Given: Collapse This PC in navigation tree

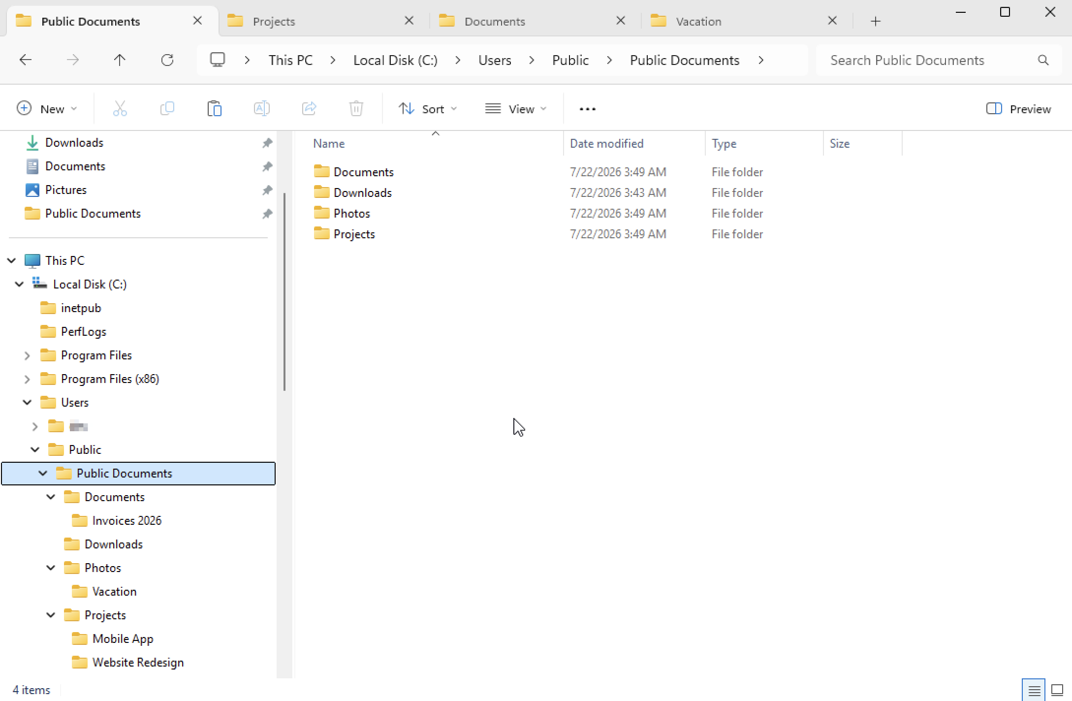Looking at the screenshot, I should click(x=11, y=260).
